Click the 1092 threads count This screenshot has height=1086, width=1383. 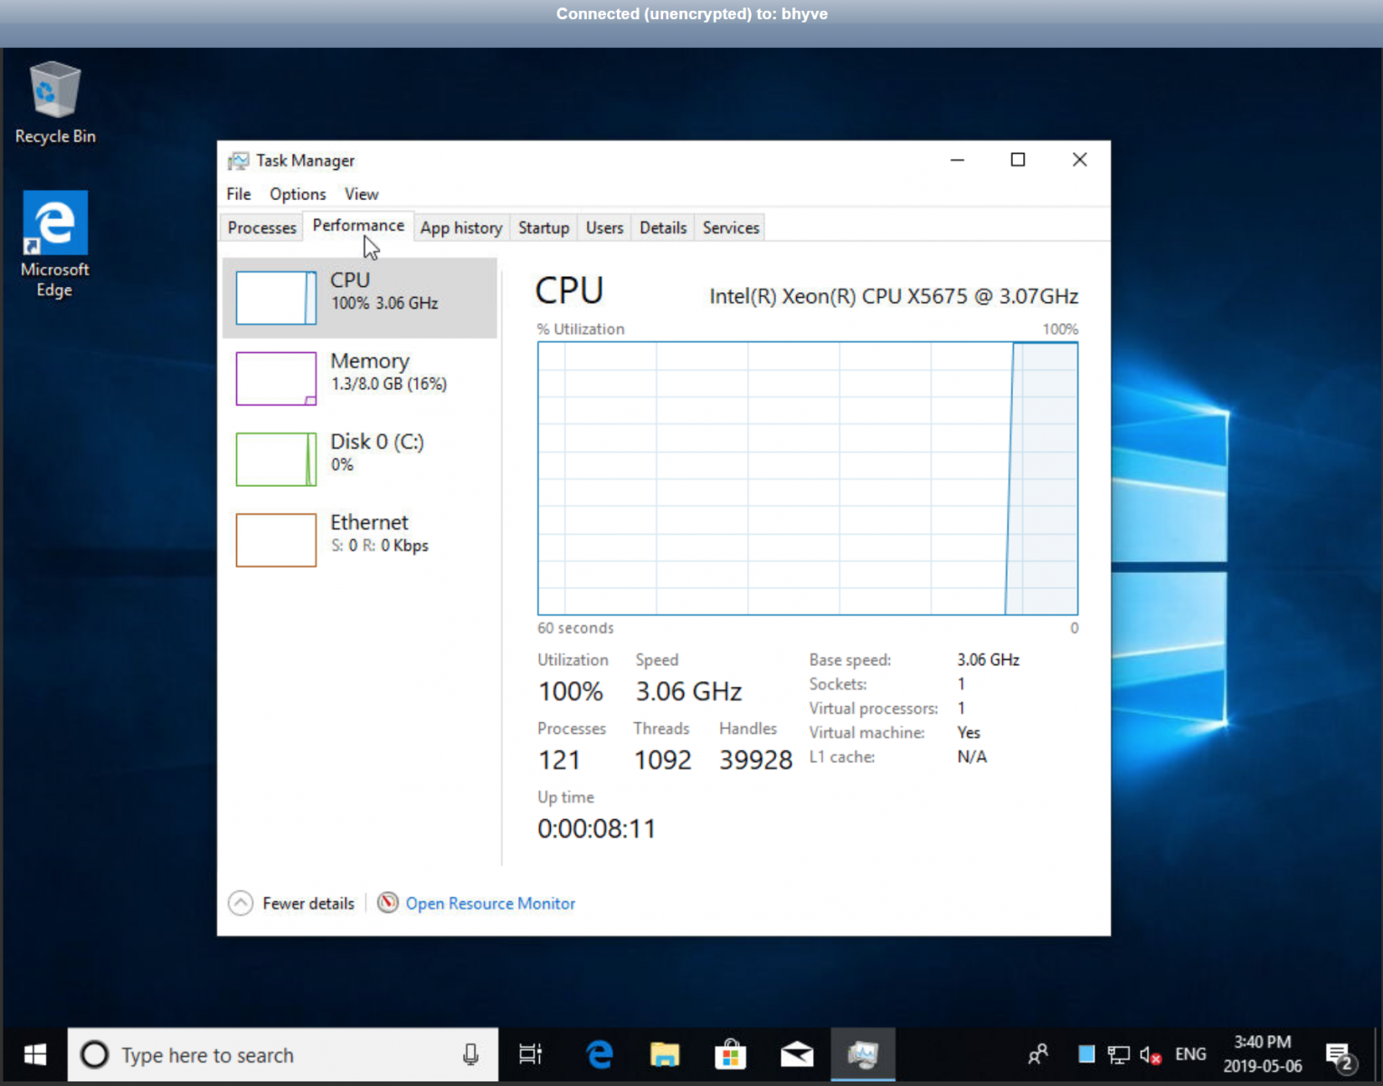[x=663, y=760]
